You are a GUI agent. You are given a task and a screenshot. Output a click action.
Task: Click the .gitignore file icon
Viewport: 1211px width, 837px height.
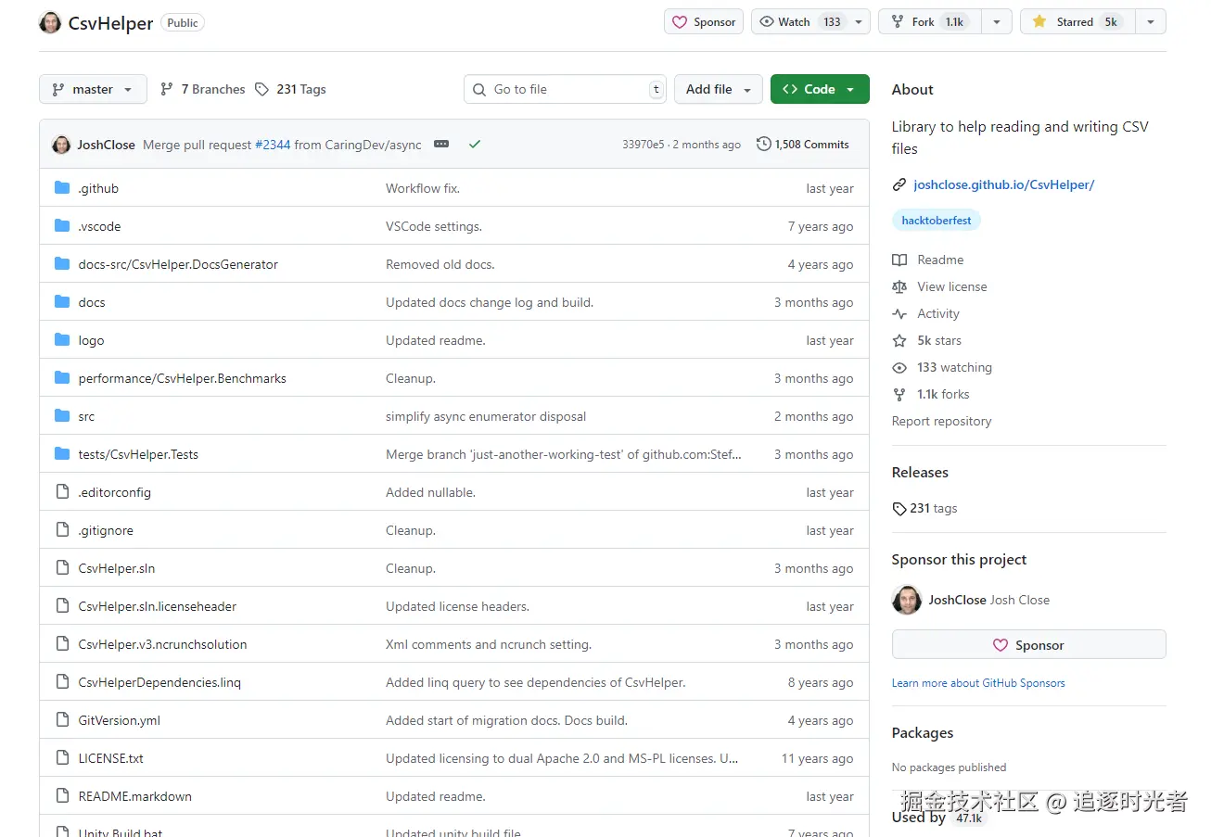[62, 530]
